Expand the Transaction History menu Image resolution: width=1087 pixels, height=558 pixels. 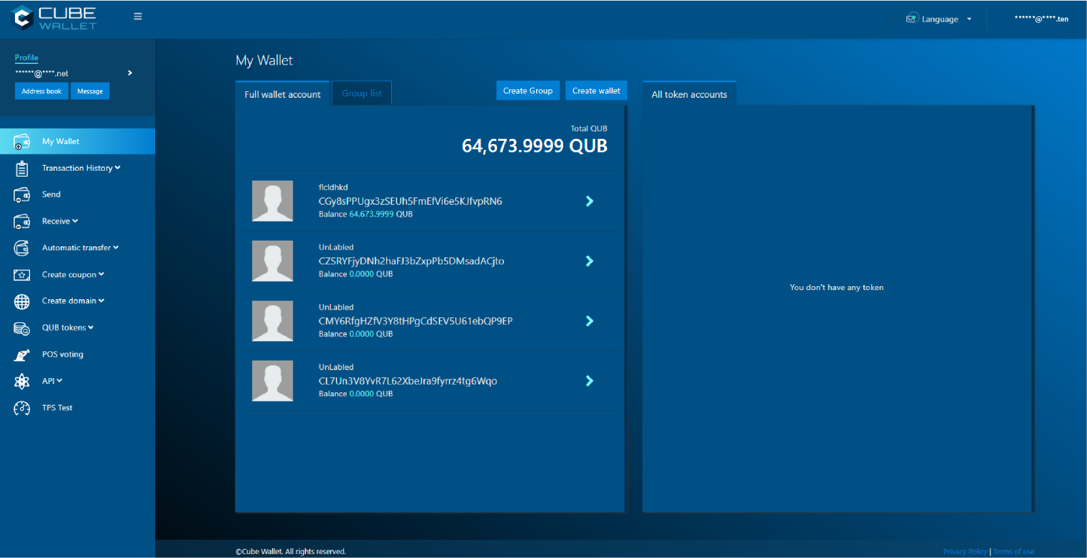(81, 168)
